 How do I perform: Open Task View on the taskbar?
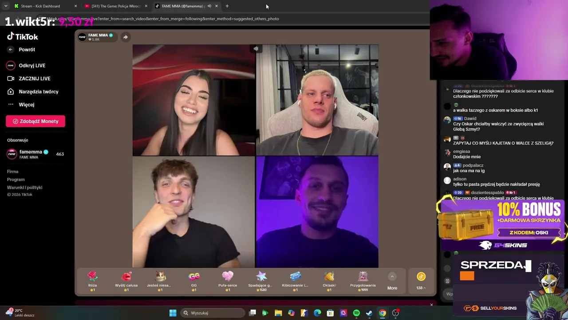pyautogui.click(x=252, y=313)
